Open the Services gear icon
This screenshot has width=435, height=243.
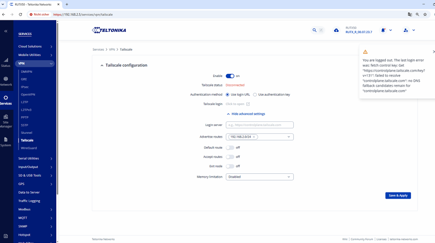(6, 98)
